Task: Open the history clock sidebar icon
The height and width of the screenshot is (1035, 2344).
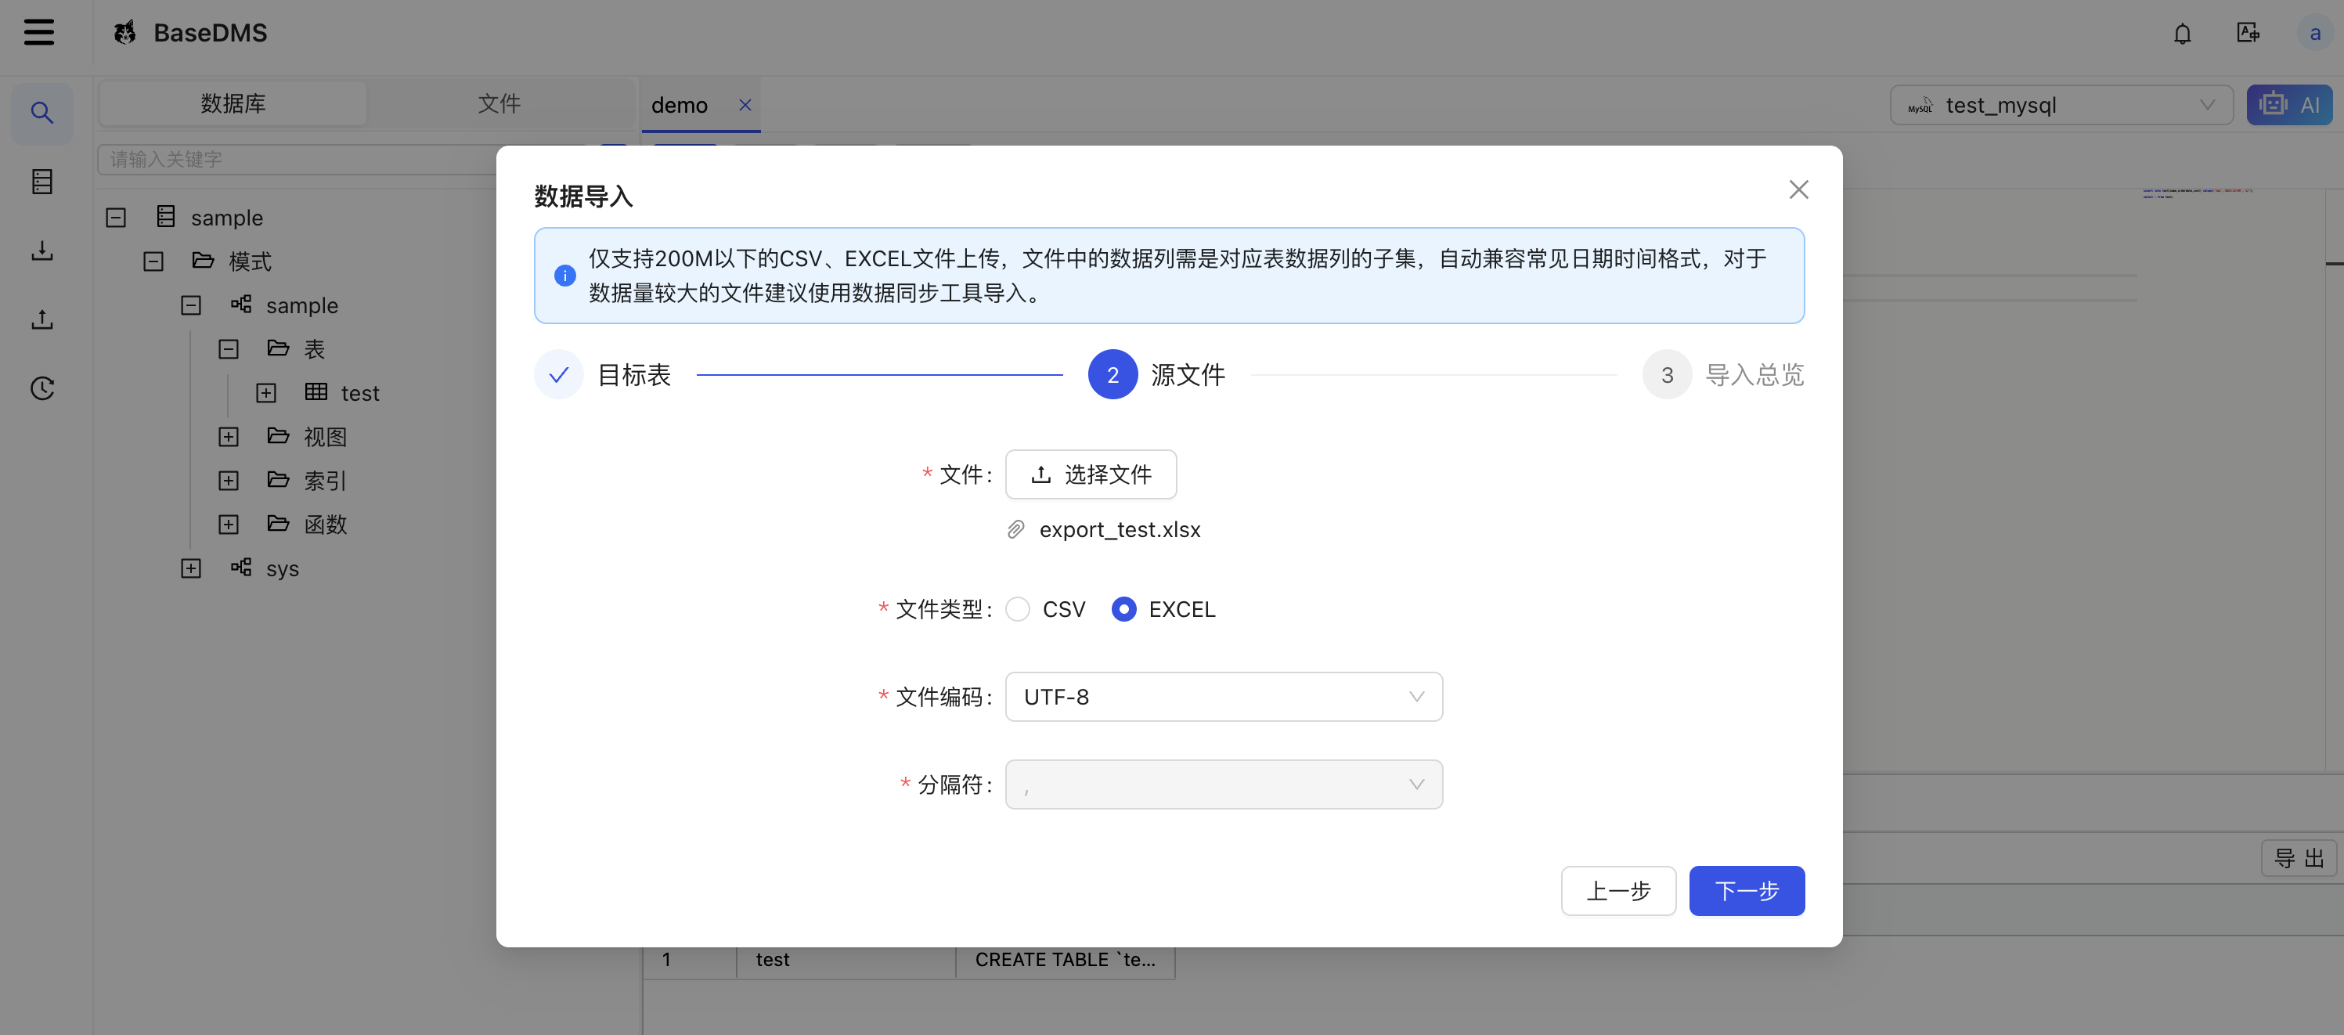Action: [41, 388]
